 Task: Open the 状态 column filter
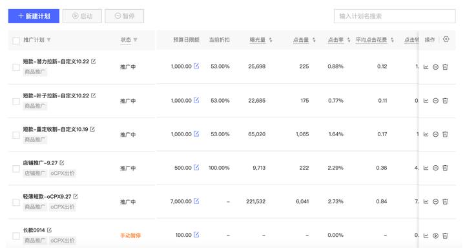pos(135,40)
